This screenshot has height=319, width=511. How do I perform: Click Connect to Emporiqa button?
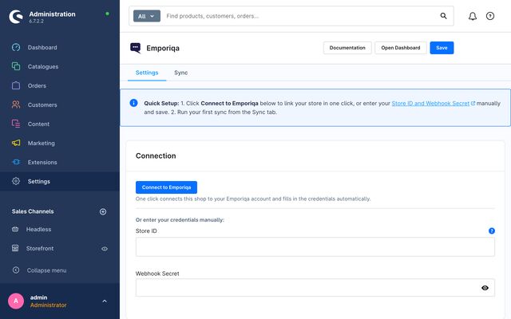point(166,187)
